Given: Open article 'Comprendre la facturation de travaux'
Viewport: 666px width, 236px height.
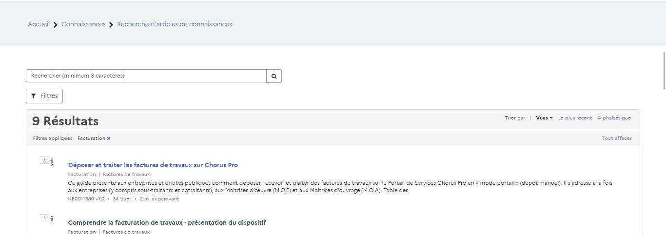Looking at the screenshot, I should pos(167,223).
